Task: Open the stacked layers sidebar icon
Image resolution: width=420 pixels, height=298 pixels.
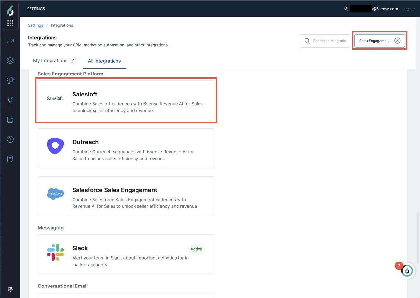Action: pos(10,61)
